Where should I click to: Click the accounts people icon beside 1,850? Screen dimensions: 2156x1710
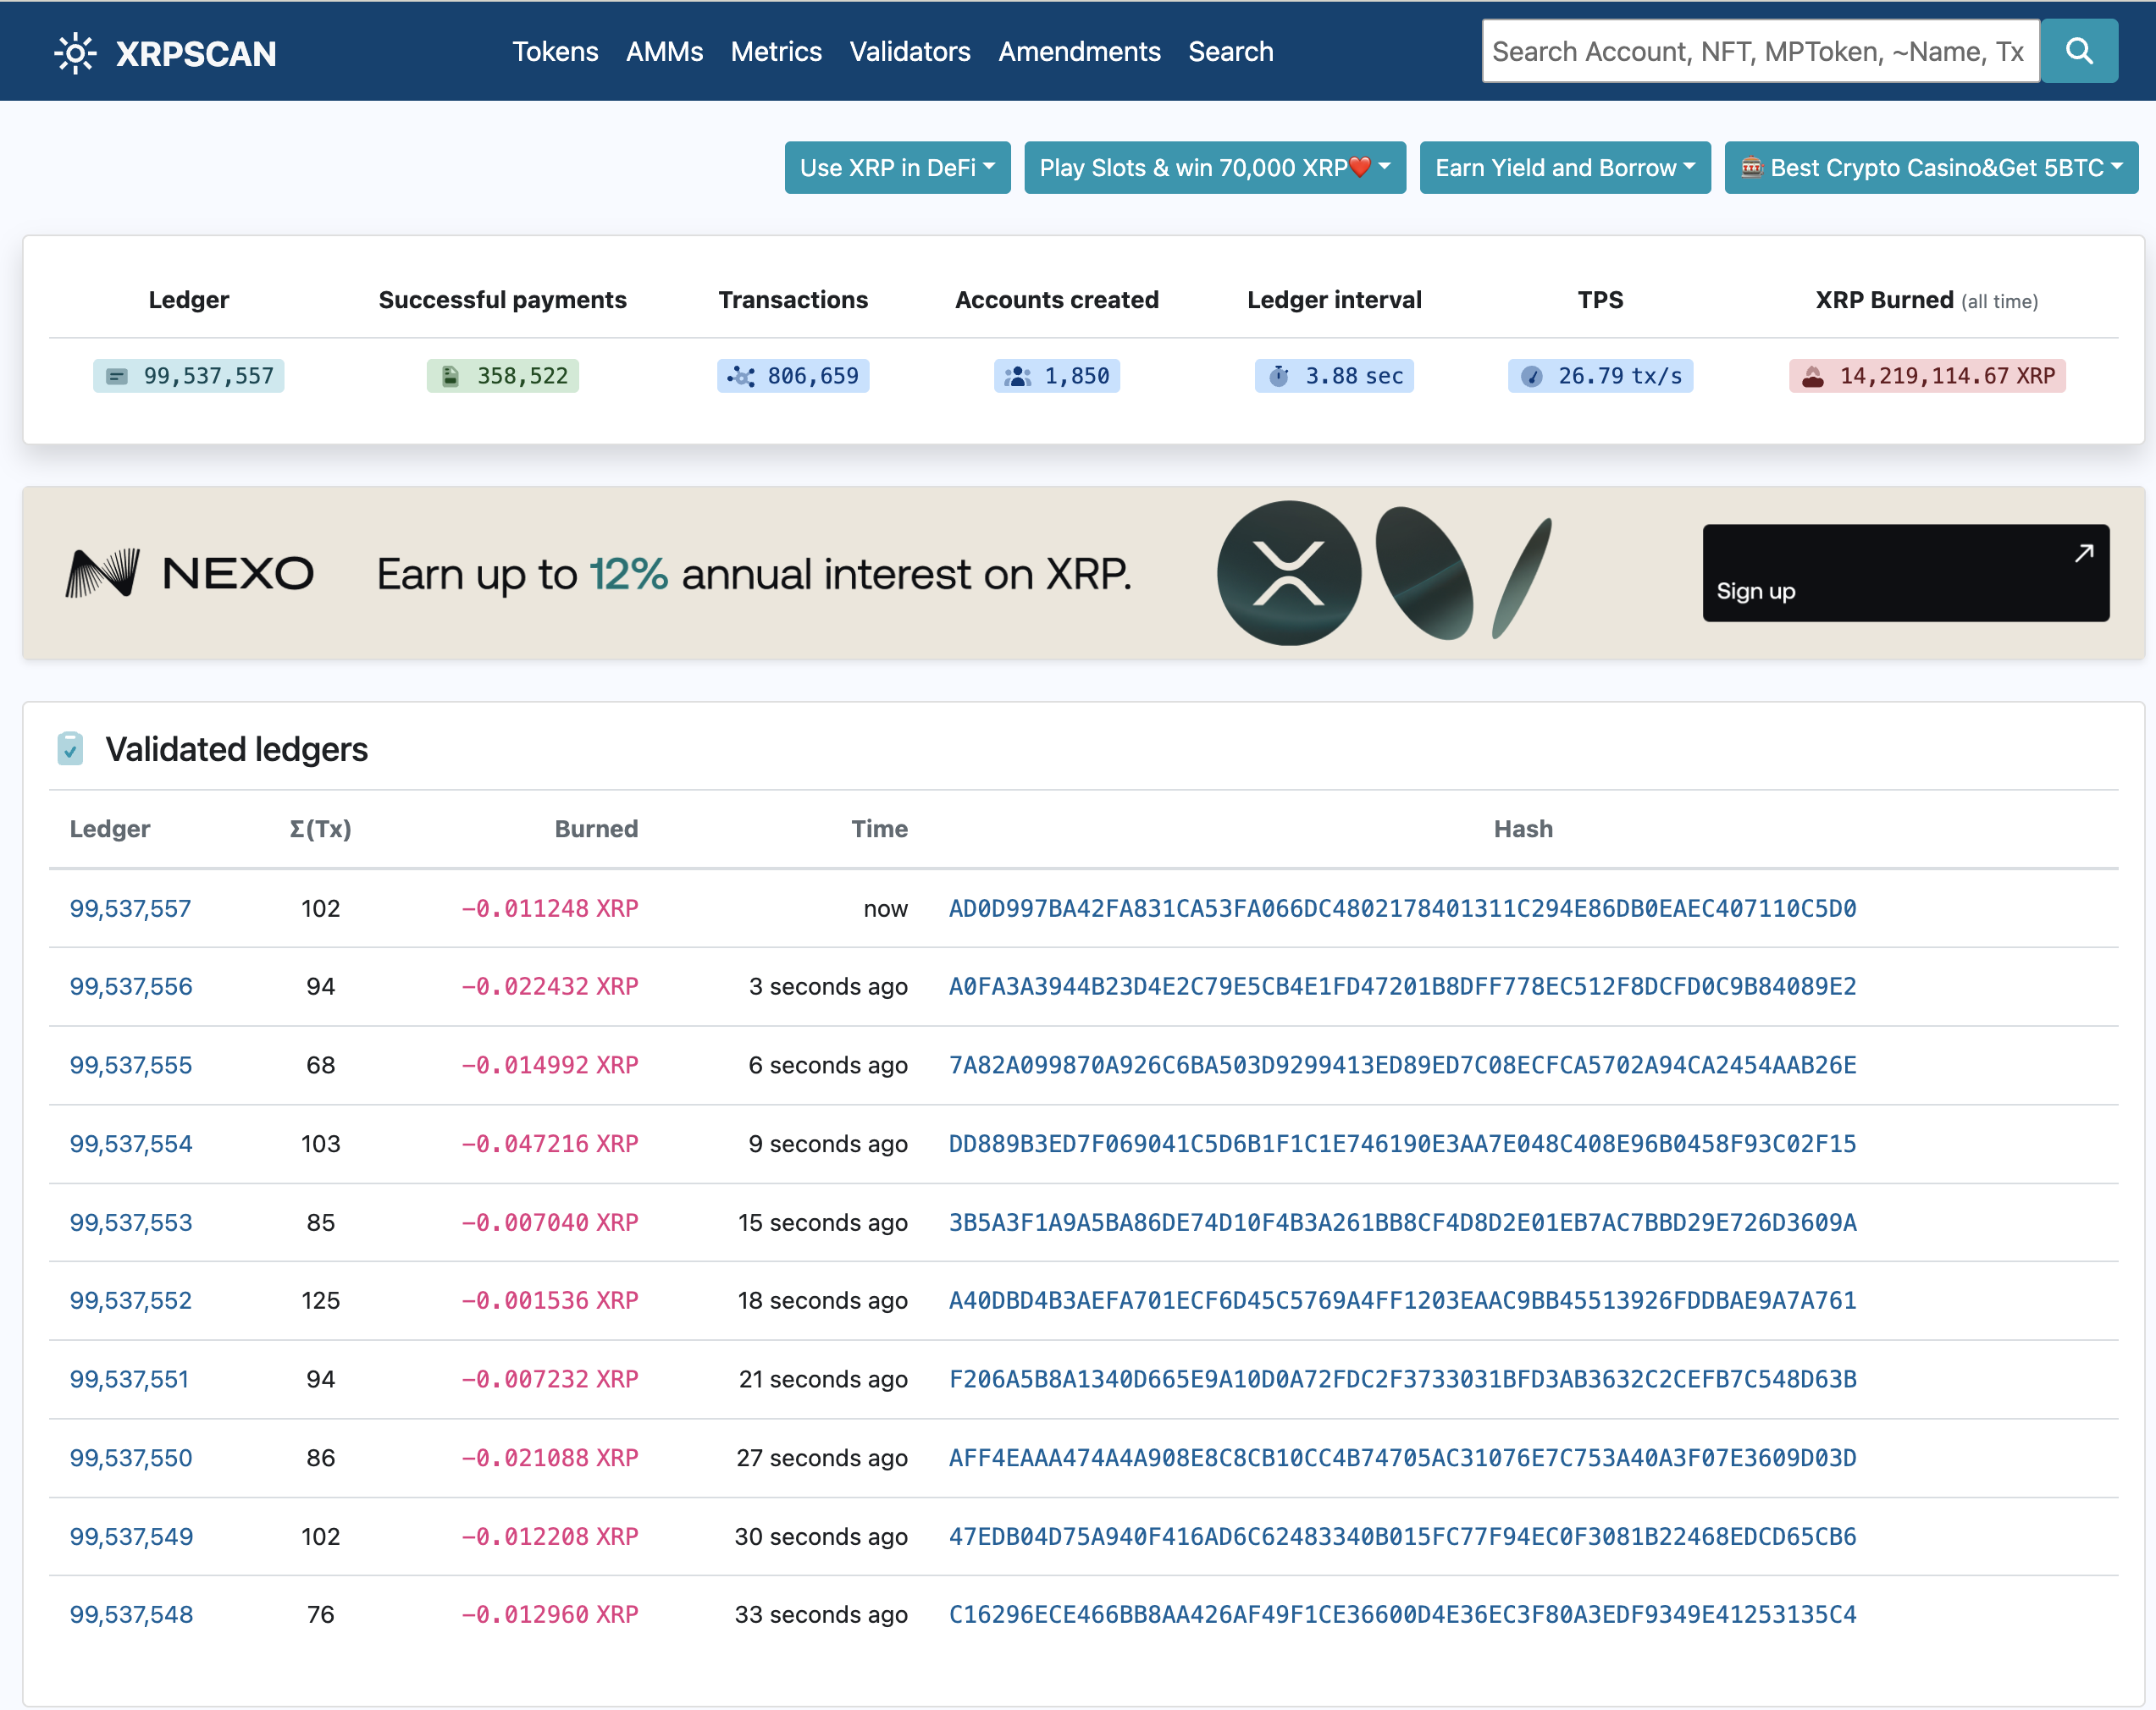point(1018,377)
